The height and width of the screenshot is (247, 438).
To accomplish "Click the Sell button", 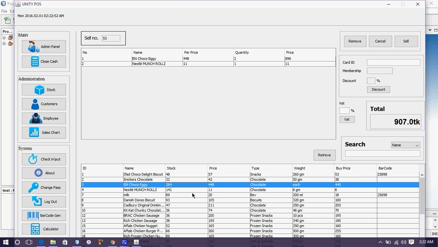I will point(406,41).
